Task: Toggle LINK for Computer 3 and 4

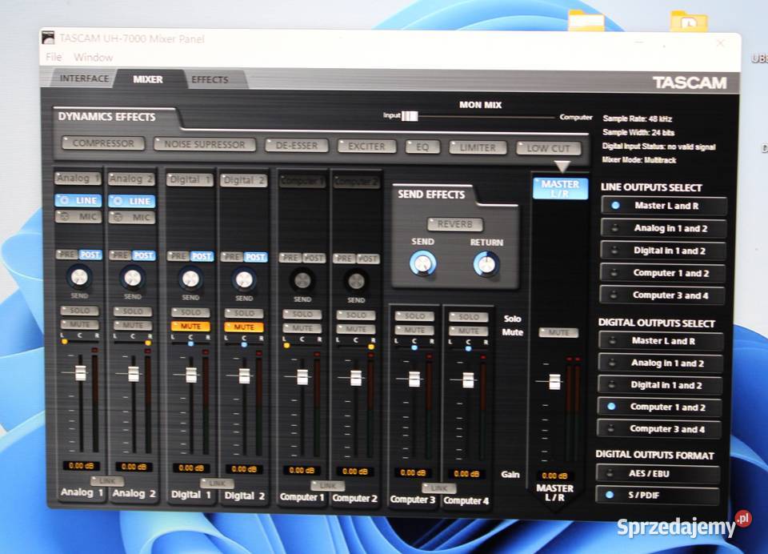Action: (x=439, y=488)
